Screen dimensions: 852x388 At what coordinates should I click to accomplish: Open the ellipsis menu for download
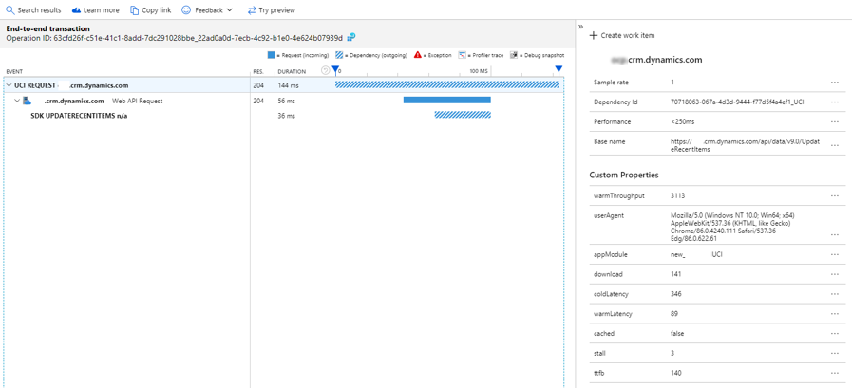click(835, 274)
